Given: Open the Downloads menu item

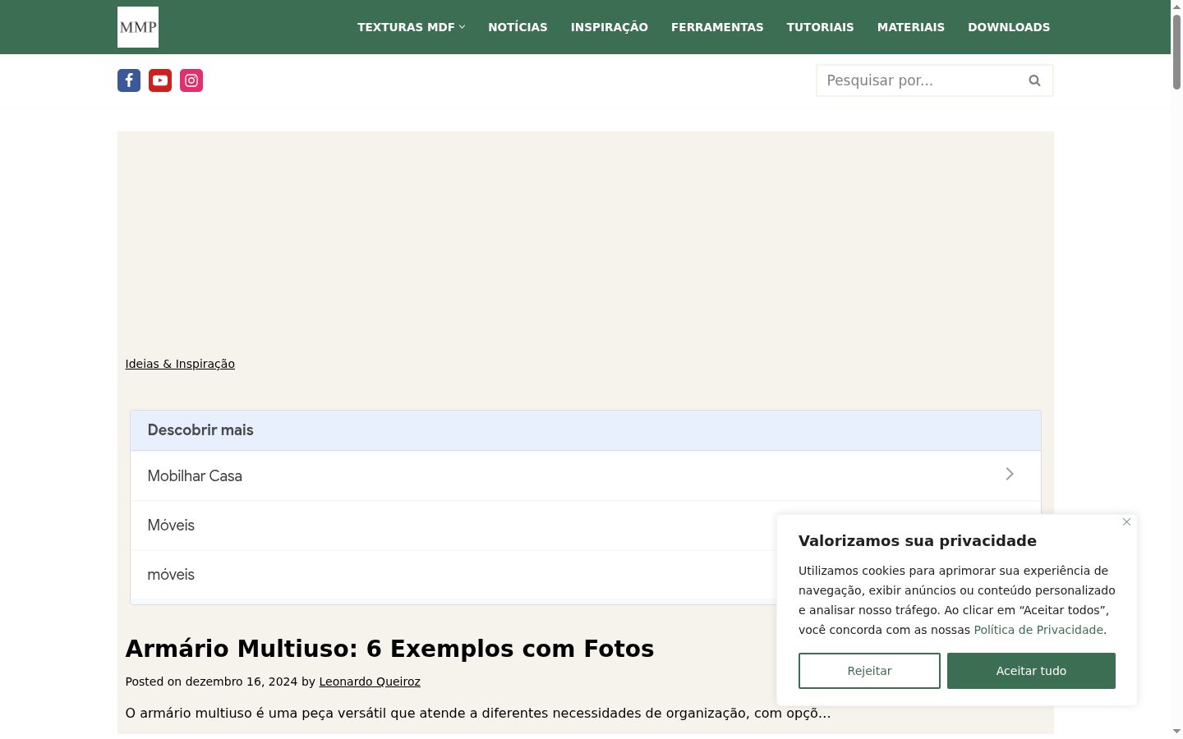Looking at the screenshot, I should (1009, 27).
